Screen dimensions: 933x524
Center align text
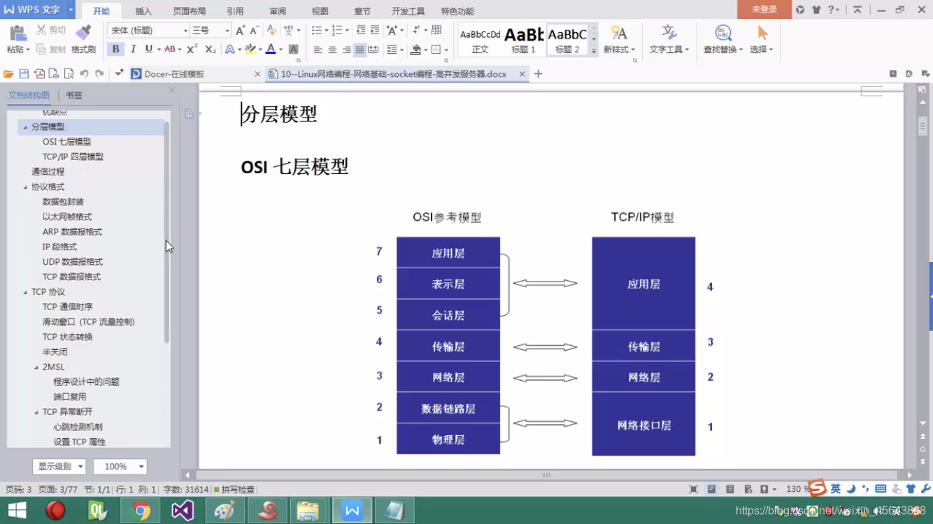pos(332,50)
